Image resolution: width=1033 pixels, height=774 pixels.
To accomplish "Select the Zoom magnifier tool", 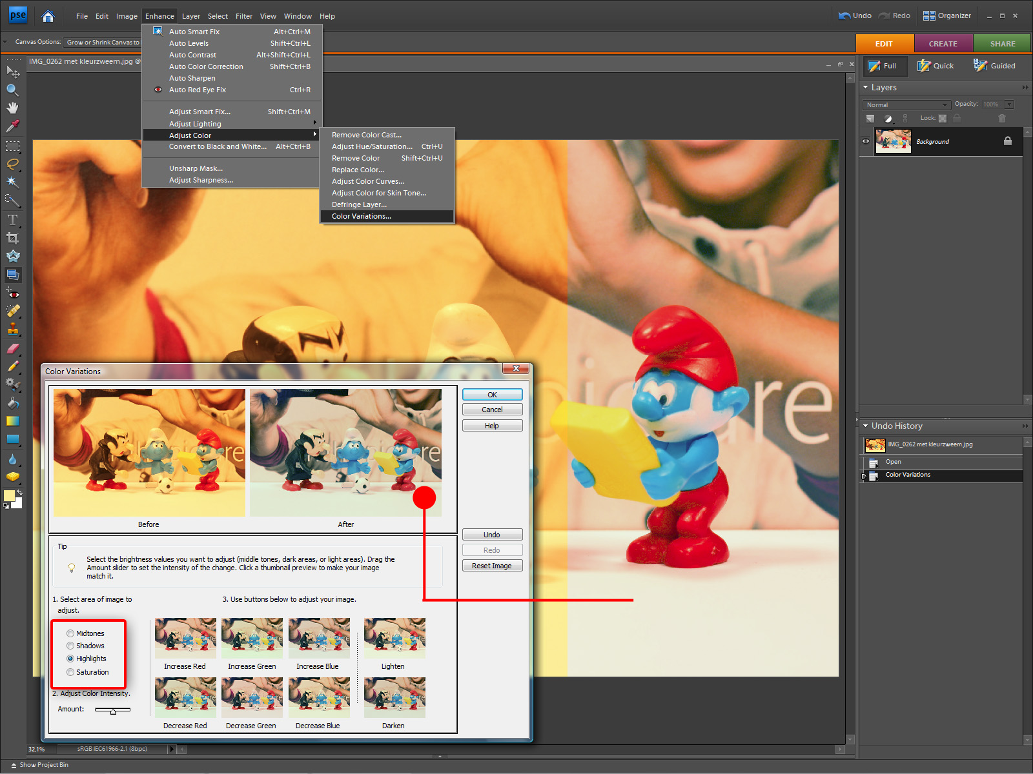I will [12, 90].
